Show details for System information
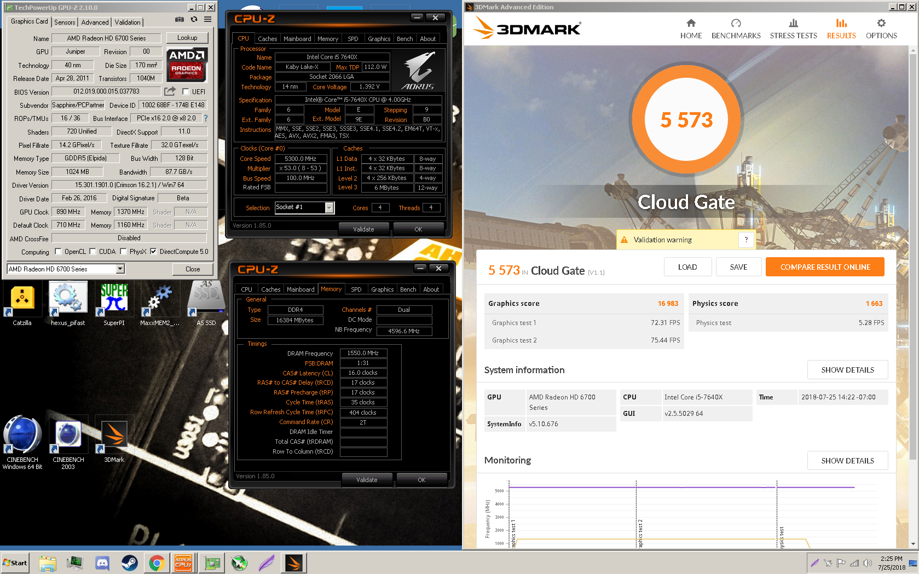The width and height of the screenshot is (919, 574). pyautogui.click(x=847, y=370)
